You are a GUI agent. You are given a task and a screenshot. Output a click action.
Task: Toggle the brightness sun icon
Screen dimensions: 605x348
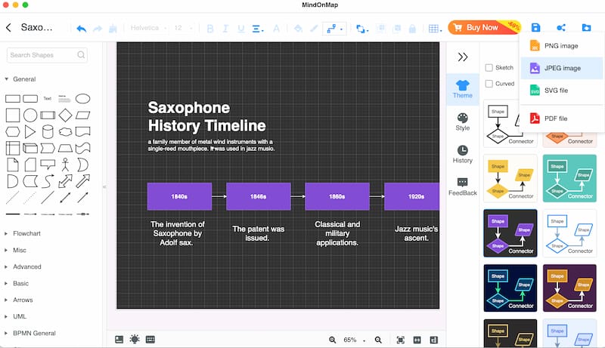pos(135,340)
